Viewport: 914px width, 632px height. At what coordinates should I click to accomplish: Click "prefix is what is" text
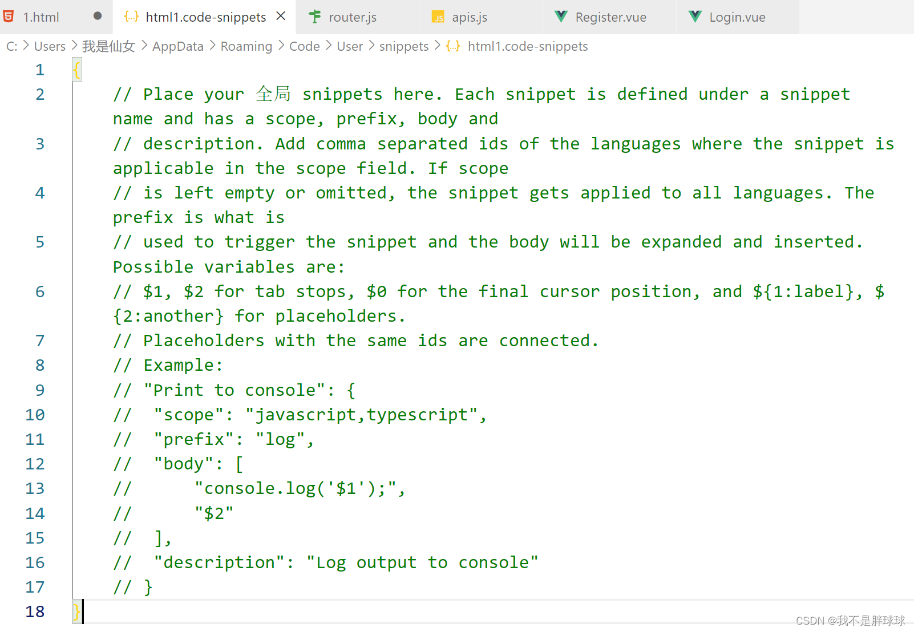click(199, 217)
